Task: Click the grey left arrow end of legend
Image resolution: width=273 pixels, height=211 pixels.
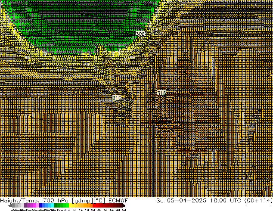Action: click(10, 206)
